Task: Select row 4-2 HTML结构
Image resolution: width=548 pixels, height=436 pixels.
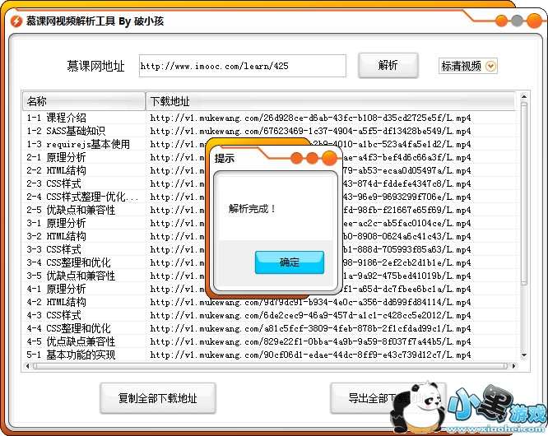Action: click(269, 302)
